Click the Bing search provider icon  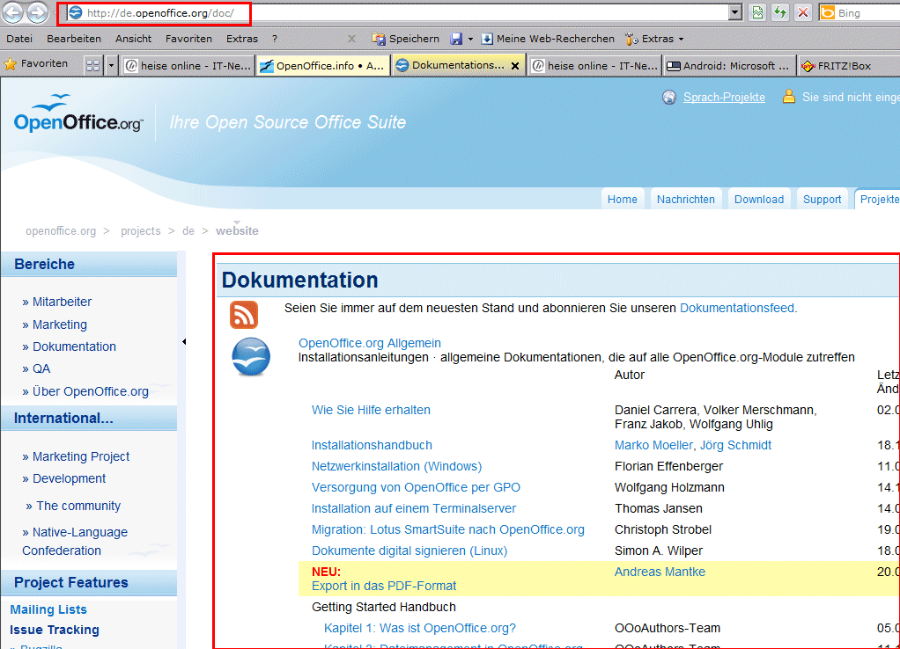[828, 12]
